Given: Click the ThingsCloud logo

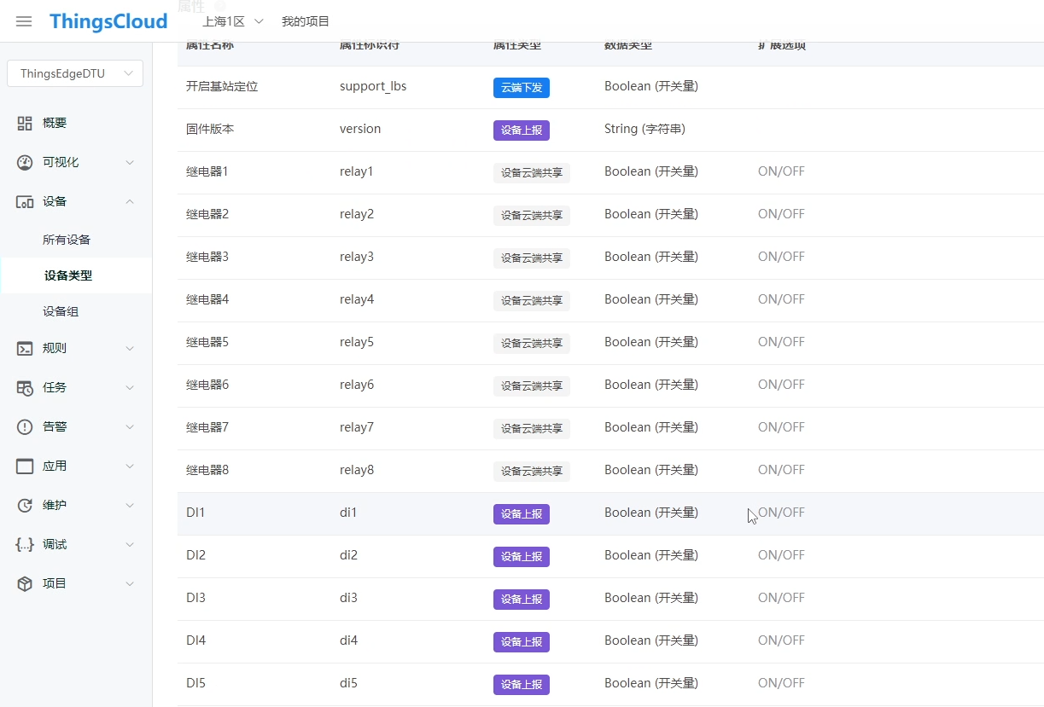Looking at the screenshot, I should click(x=108, y=21).
